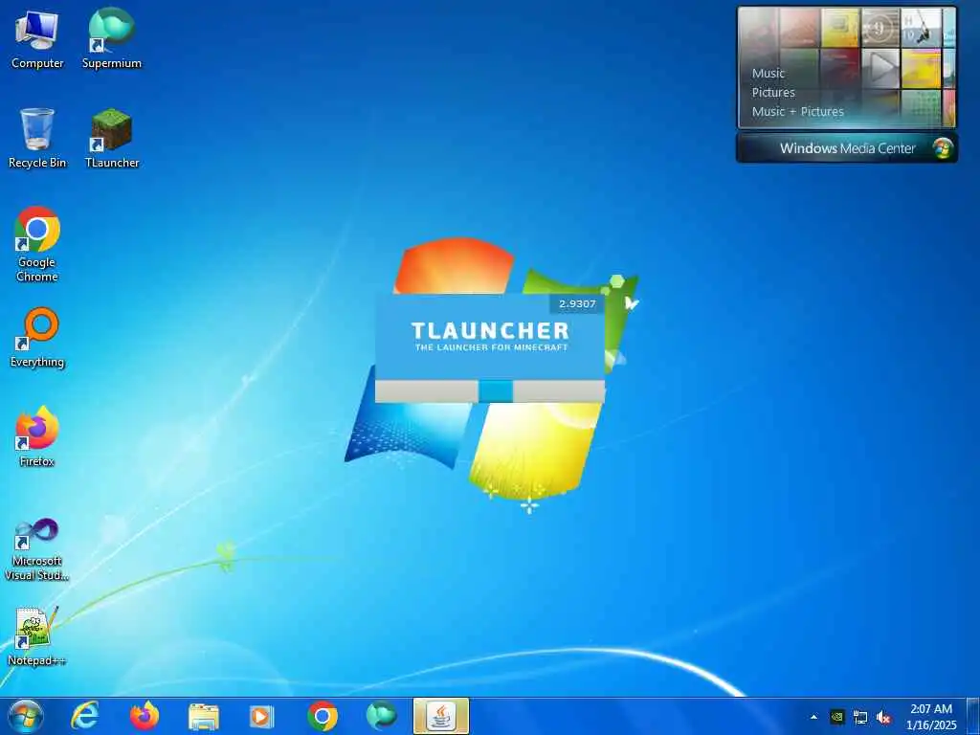Choose Music + Pictures in gadget

[797, 112]
